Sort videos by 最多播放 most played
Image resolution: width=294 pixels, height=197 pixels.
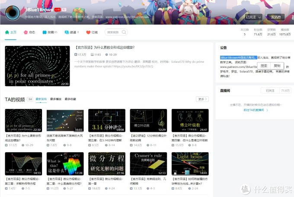56,99
